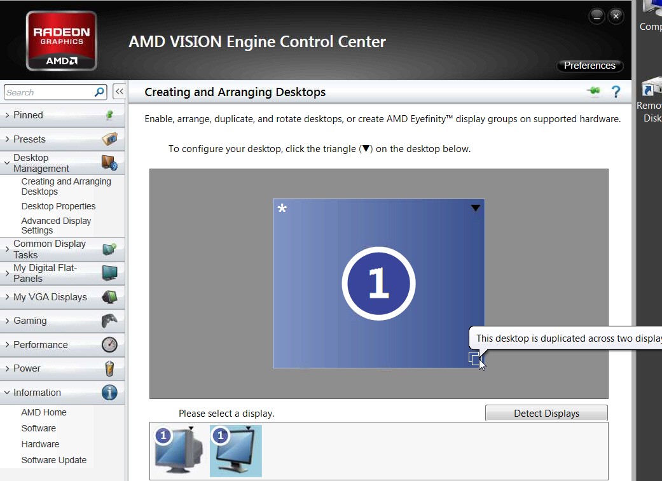Click the Performance gauge icon
The width and height of the screenshot is (662, 481).
109,345
